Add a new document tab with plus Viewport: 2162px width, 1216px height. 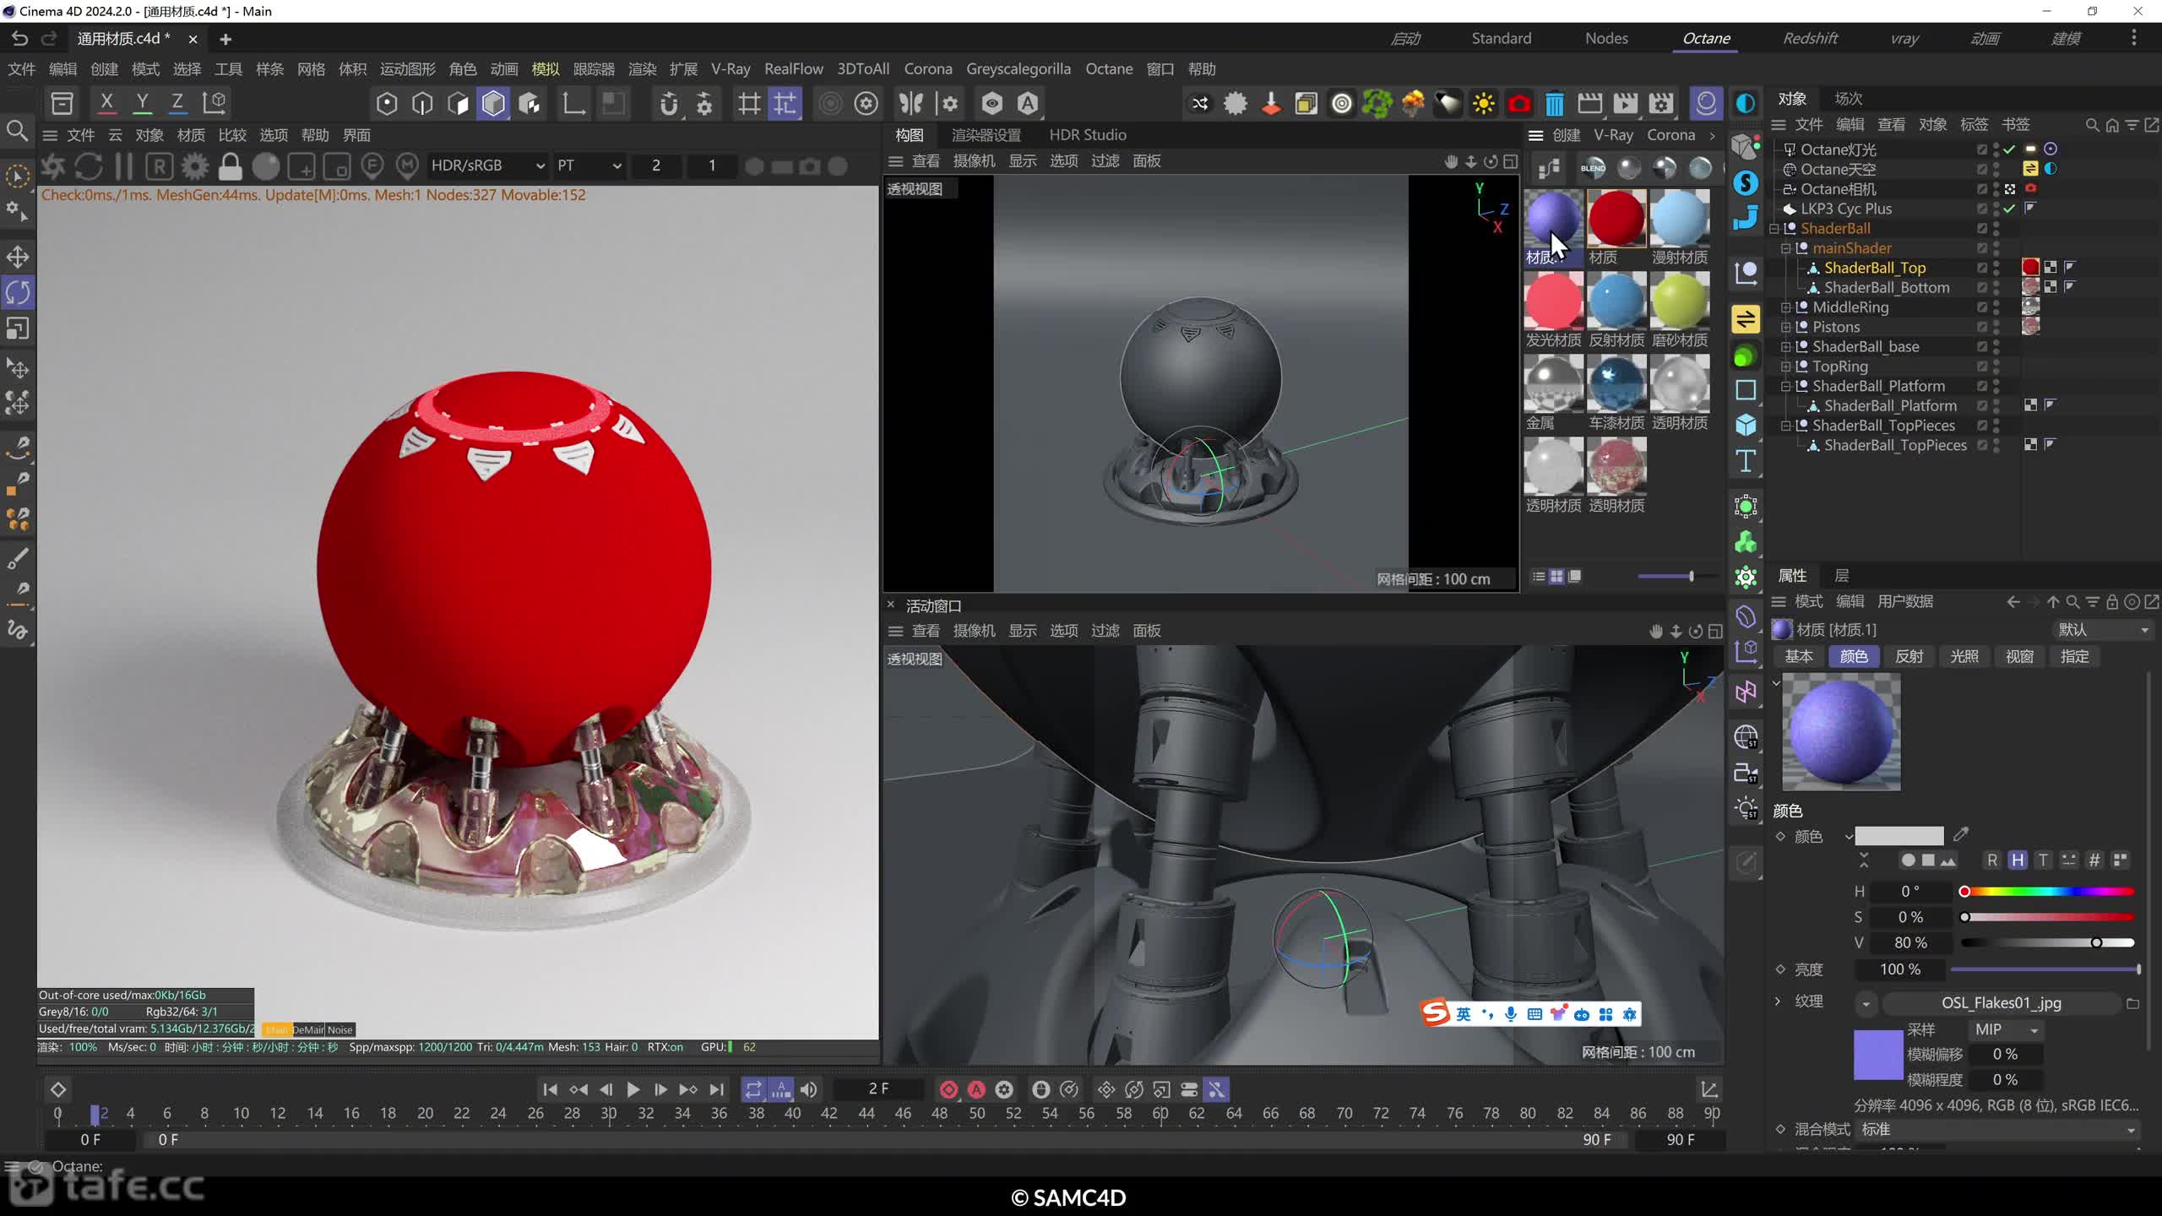(x=225, y=39)
